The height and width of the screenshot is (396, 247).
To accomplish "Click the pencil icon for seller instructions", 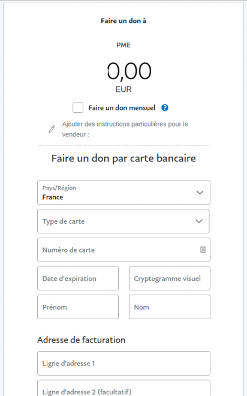I will point(52,129).
